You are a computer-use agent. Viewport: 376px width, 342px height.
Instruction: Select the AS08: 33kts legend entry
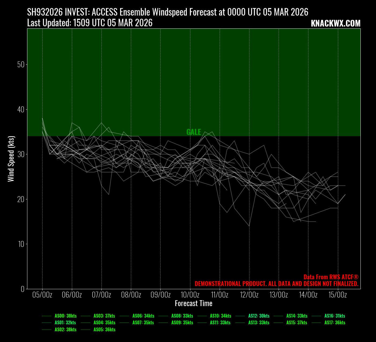[x=182, y=316]
